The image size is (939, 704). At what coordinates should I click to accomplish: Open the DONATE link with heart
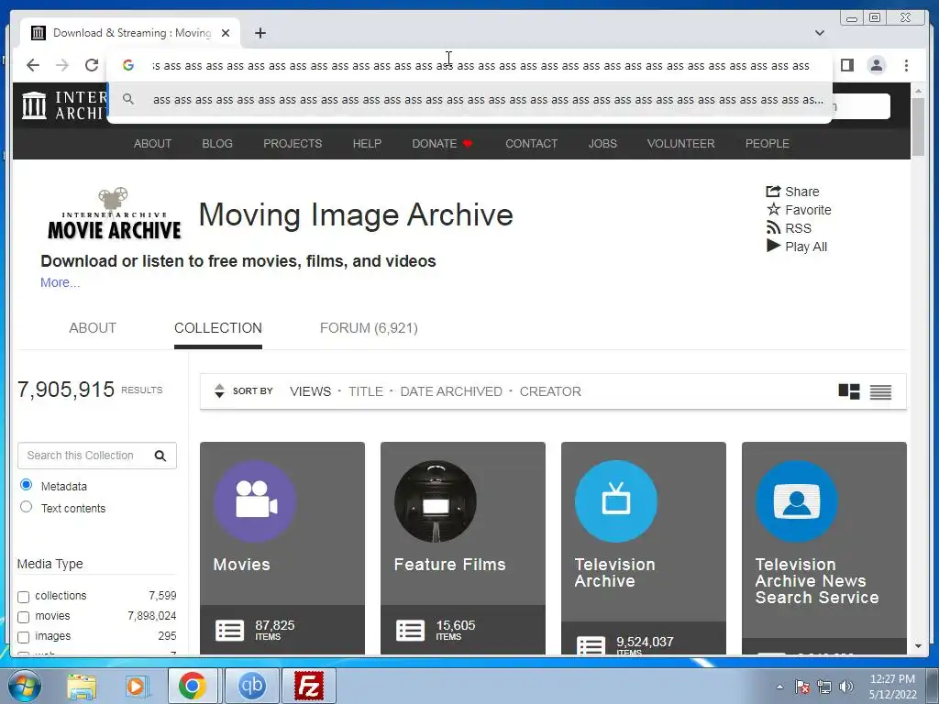[x=443, y=144]
